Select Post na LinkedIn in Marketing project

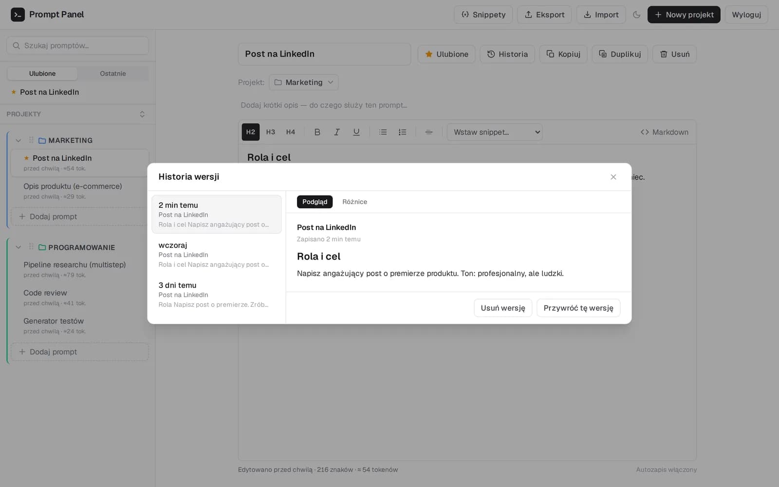coord(80,163)
